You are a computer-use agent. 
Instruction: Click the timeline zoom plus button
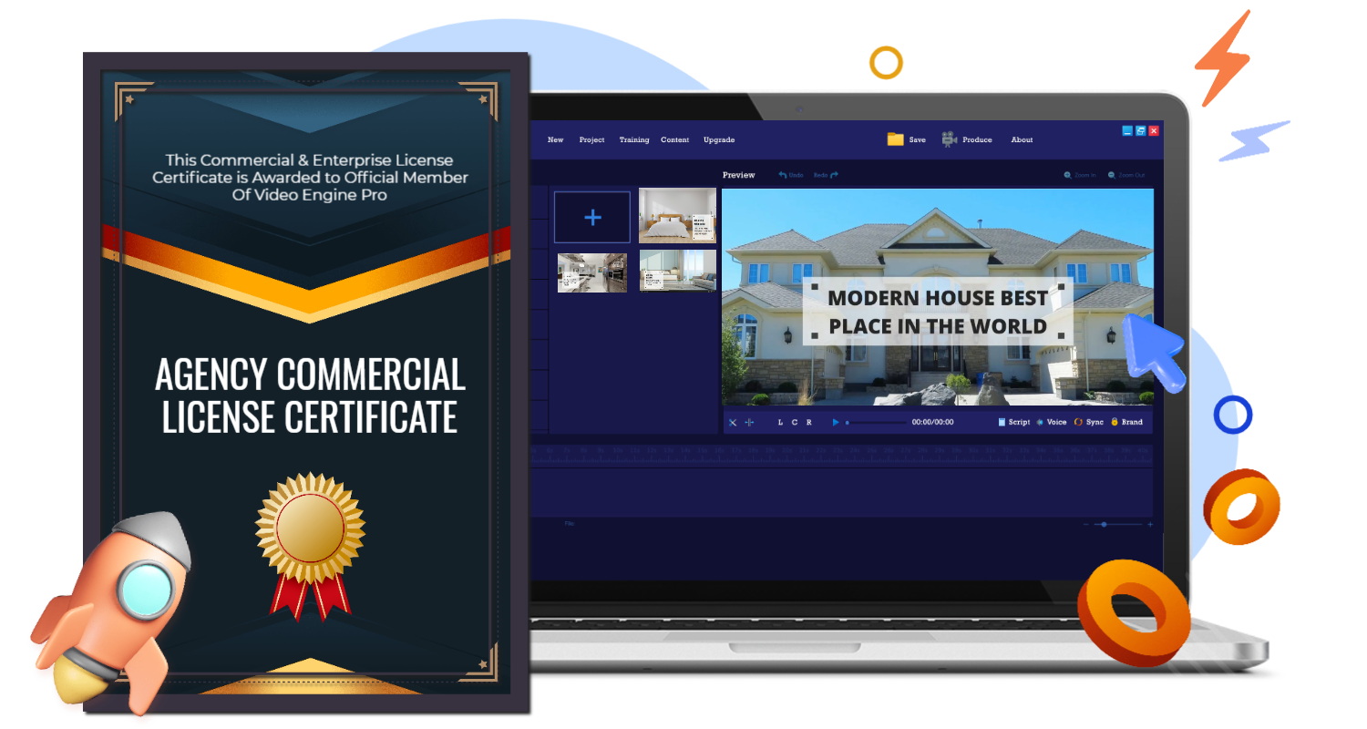click(1150, 524)
